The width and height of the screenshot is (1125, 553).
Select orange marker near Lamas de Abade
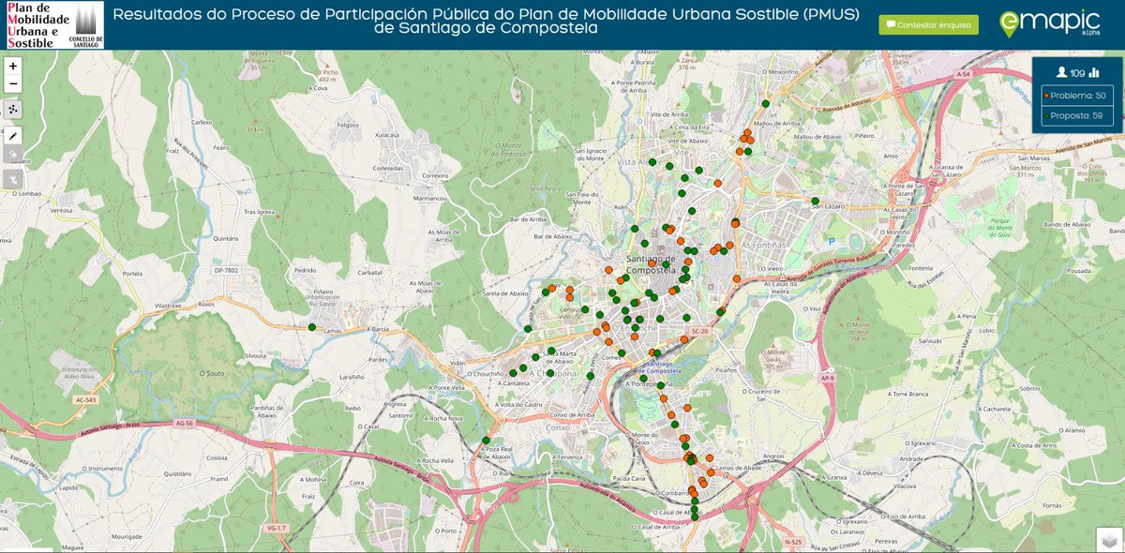point(710,473)
